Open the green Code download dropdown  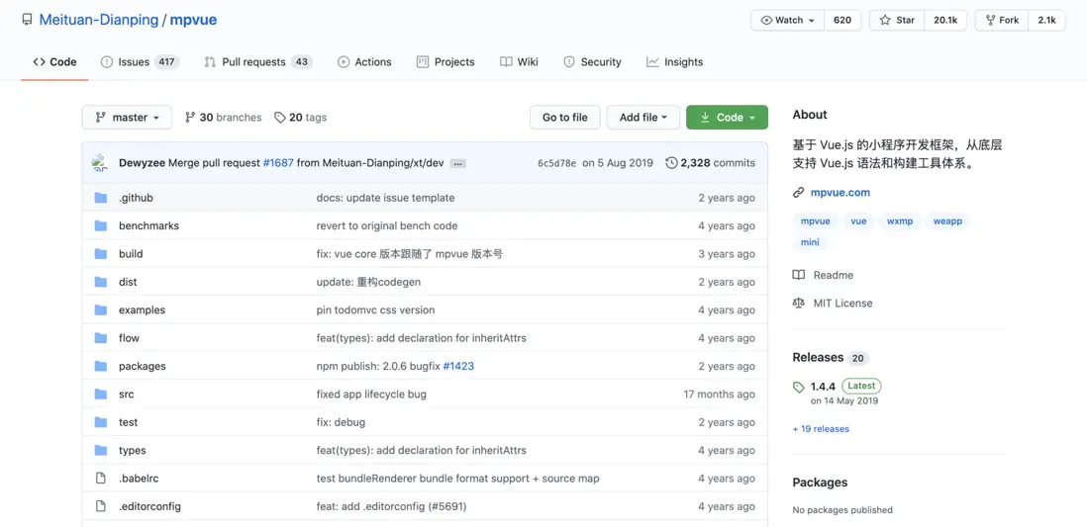pyautogui.click(x=727, y=118)
